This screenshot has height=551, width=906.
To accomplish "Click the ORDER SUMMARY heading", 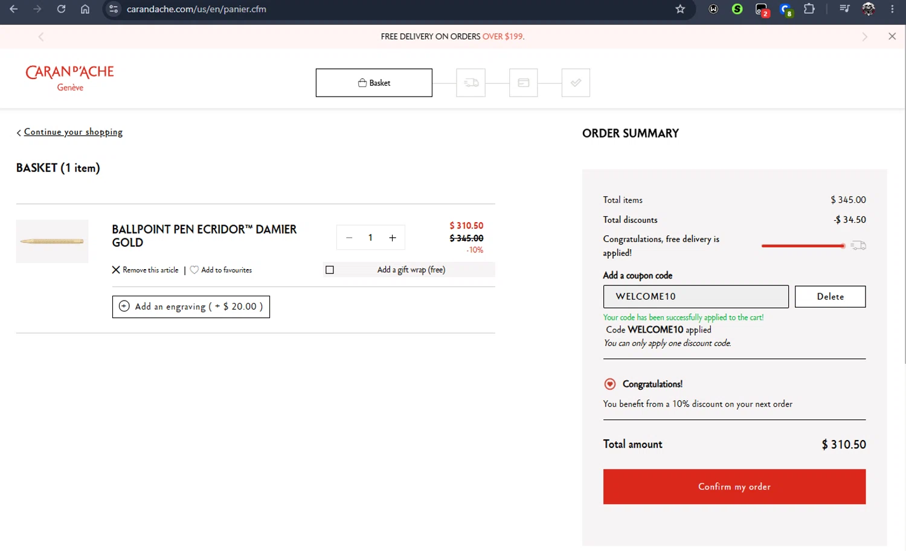I will tap(631, 133).
